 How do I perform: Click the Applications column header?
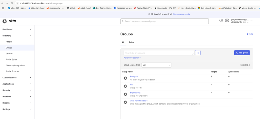(234, 72)
